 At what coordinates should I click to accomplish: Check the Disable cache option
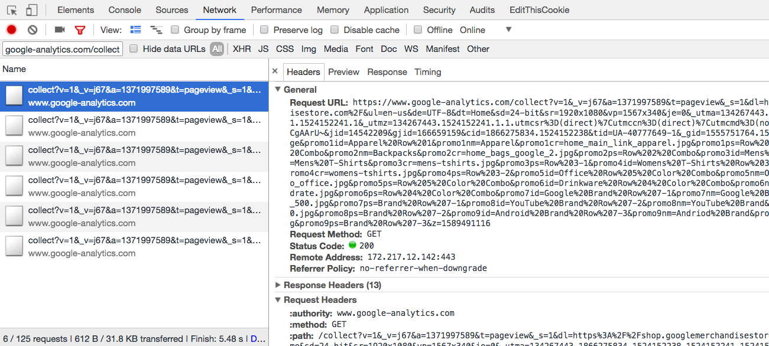(335, 30)
